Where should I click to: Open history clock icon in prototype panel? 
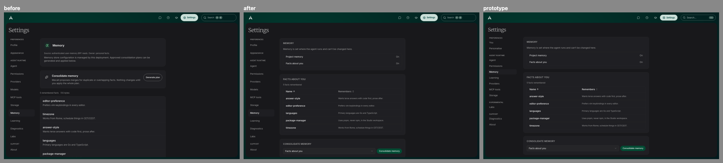[x=647, y=18]
